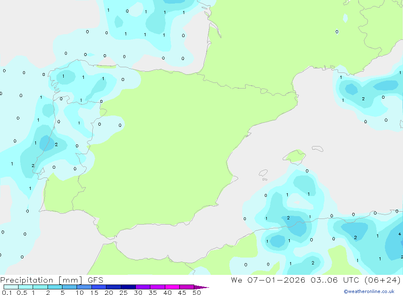Select the 1–2 mm legend swatch
The height and width of the screenshot is (295, 403).
tap(40, 287)
